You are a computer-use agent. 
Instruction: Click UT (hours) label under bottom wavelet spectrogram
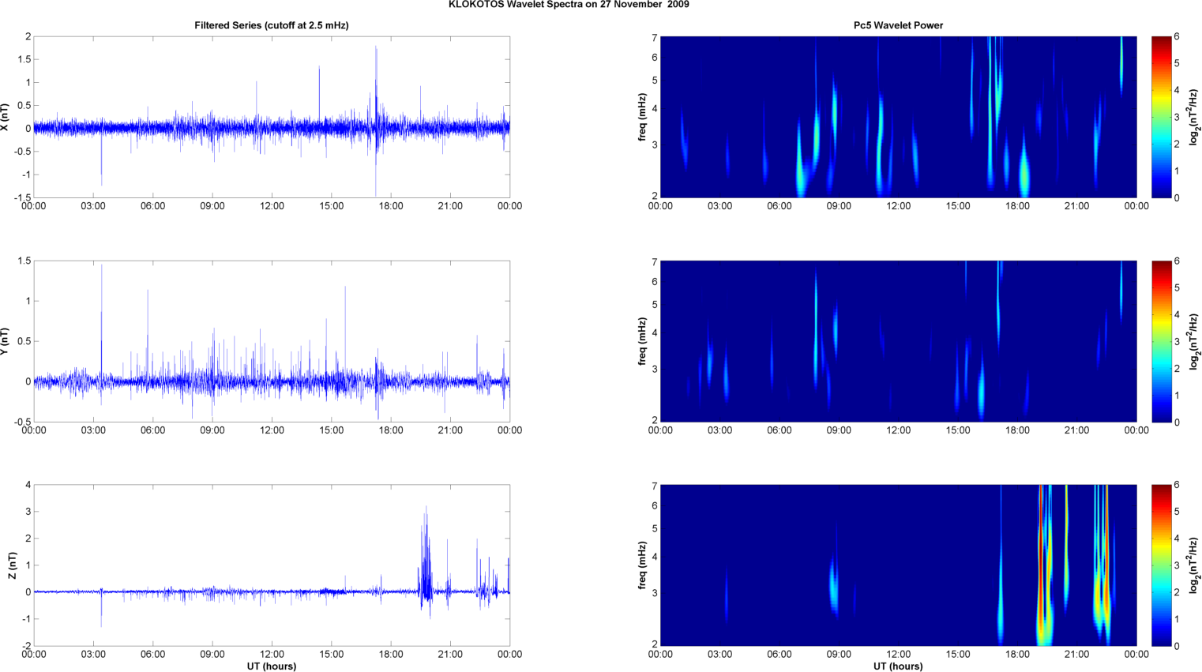pyautogui.click(x=898, y=666)
